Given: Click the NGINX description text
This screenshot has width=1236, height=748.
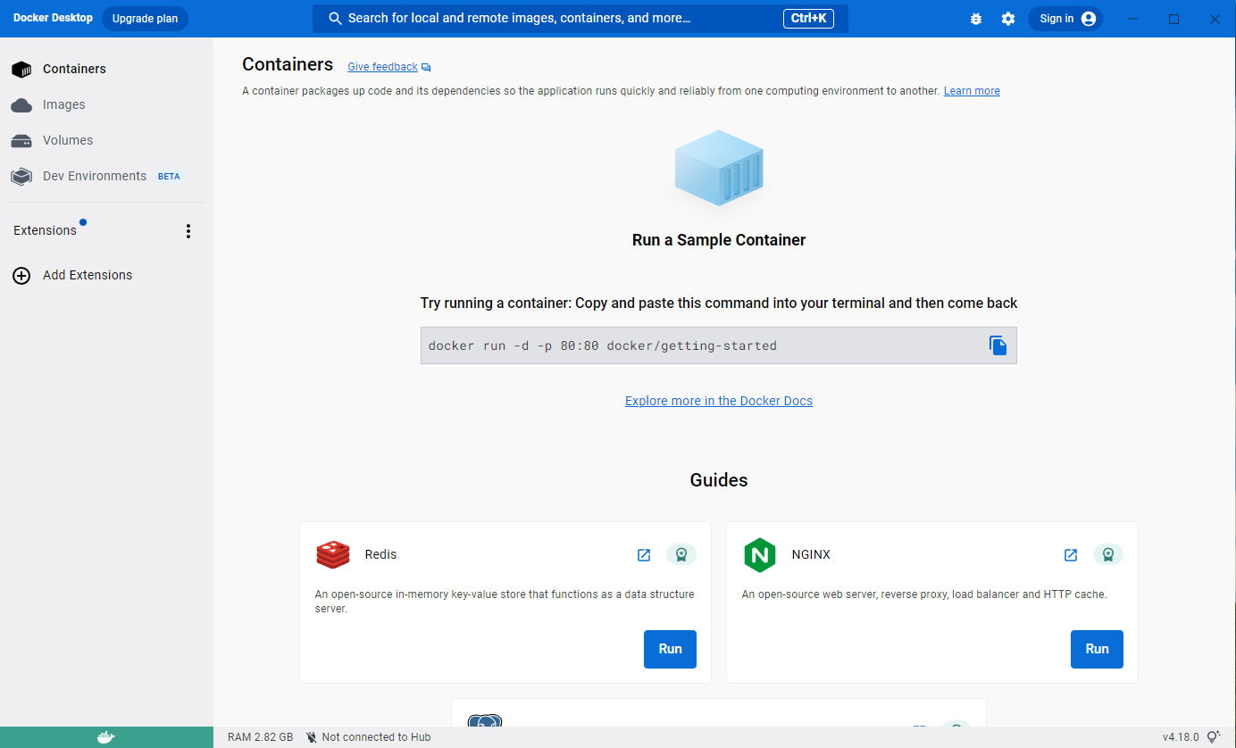Looking at the screenshot, I should click(x=924, y=594).
